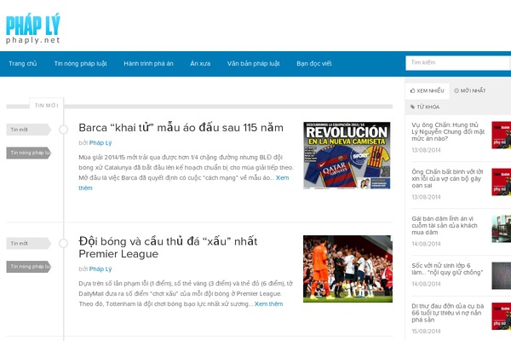Focus the Tìm kiếm search field
This screenshot has height=341, width=511.
(458, 62)
